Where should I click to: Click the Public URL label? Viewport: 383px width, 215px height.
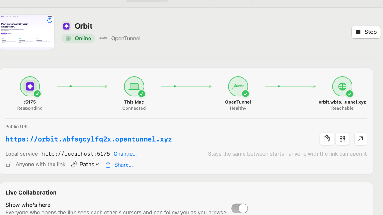point(17,127)
